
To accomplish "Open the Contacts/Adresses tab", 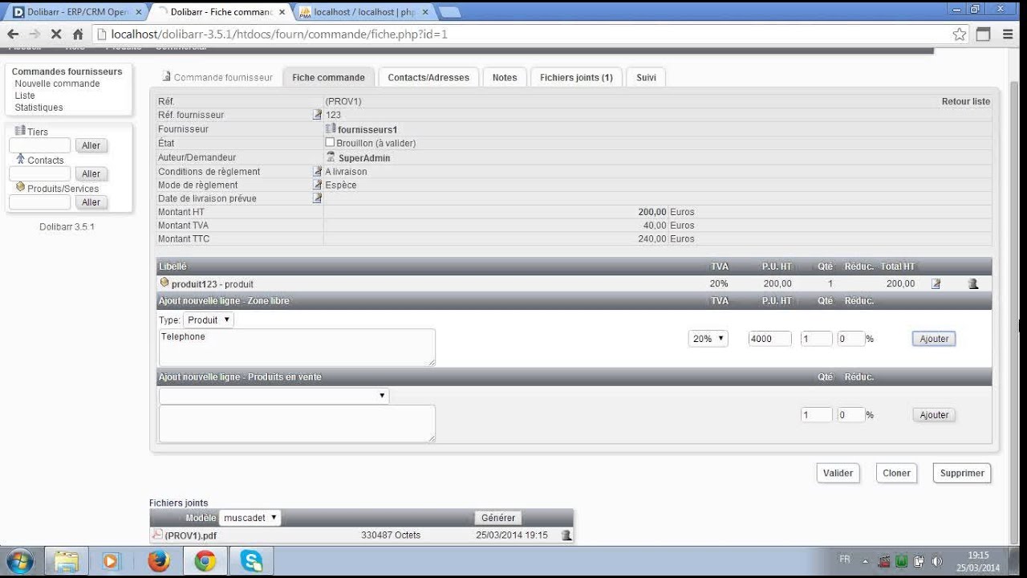I will (428, 78).
